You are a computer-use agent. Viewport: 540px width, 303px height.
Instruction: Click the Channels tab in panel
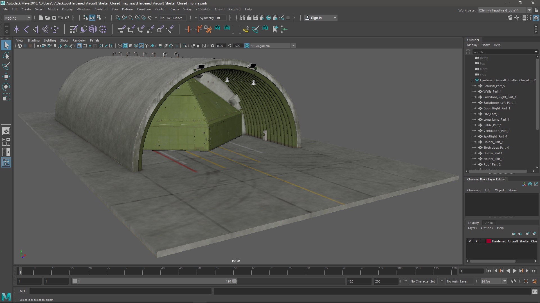click(474, 190)
